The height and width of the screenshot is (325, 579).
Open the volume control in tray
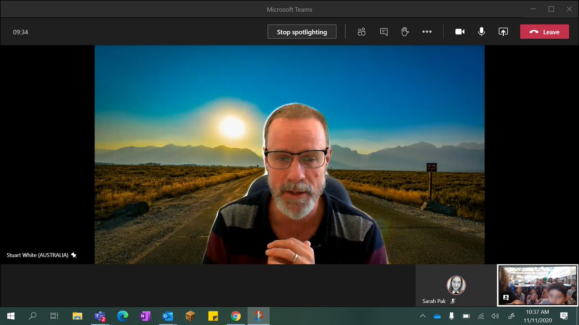click(495, 316)
